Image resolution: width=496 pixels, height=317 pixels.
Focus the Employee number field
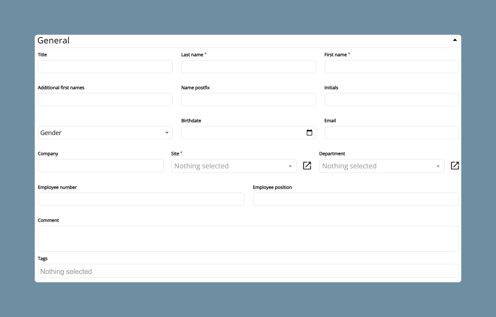pyautogui.click(x=141, y=199)
